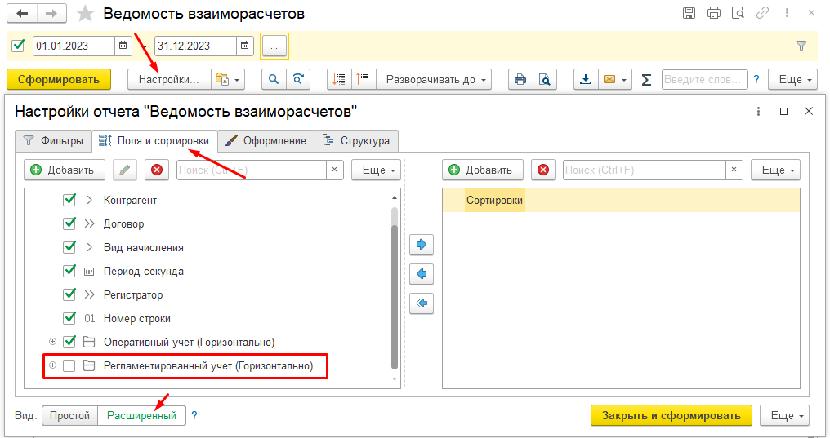
Task: Toggle the period checkbox next to dates
Action: [x=19, y=46]
